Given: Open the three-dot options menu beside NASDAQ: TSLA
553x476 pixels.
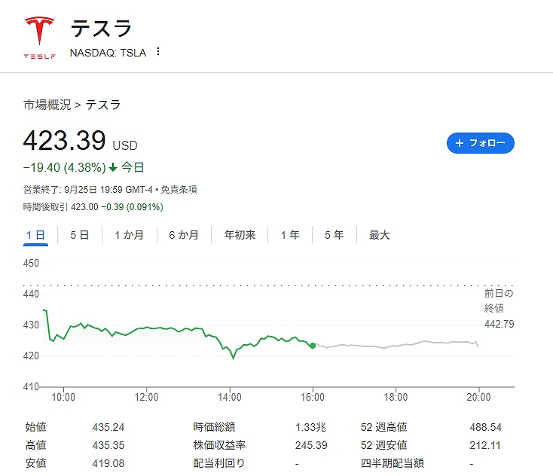Looking at the screenshot, I should pyautogui.click(x=157, y=52).
